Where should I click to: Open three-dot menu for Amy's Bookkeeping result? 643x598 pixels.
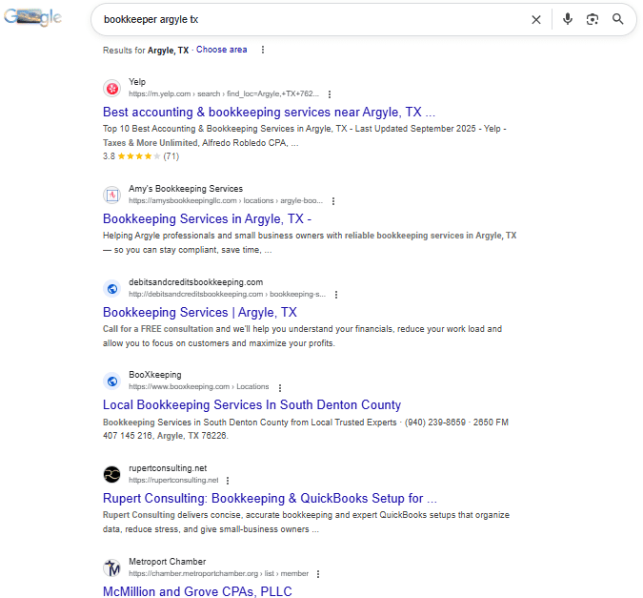(333, 201)
